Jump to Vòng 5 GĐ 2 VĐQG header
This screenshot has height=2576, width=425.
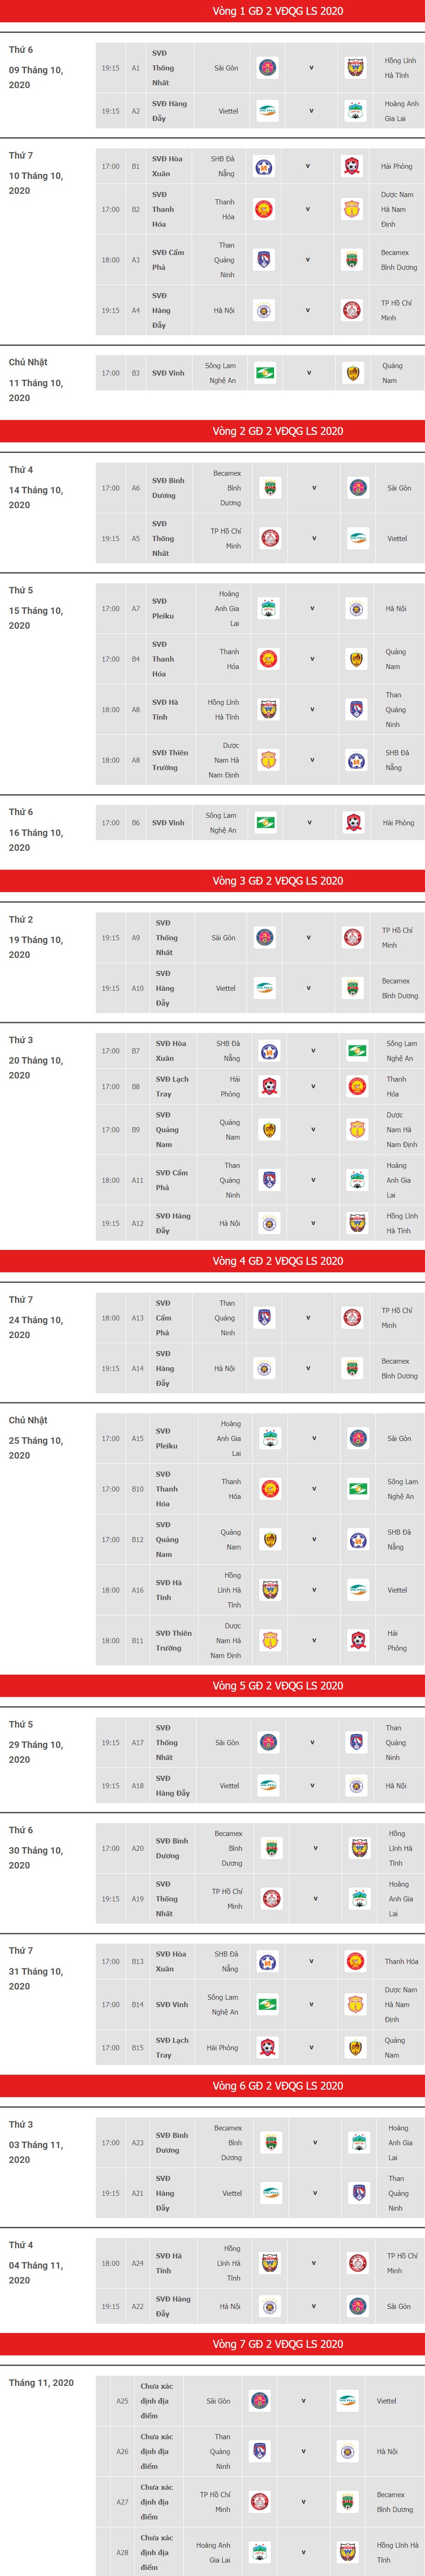pos(212,1685)
